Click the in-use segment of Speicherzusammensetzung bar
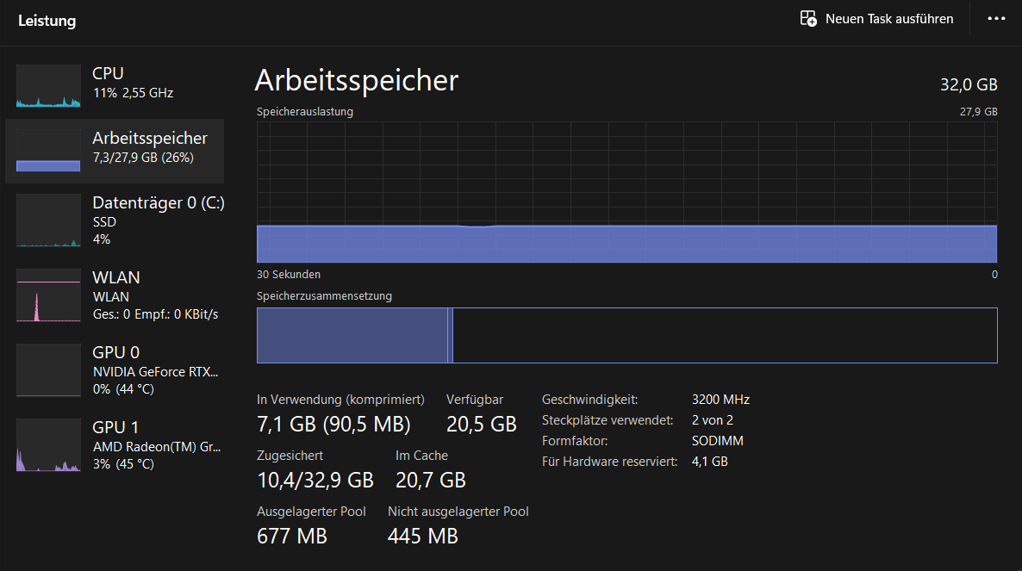The width and height of the screenshot is (1022, 571). coord(352,335)
